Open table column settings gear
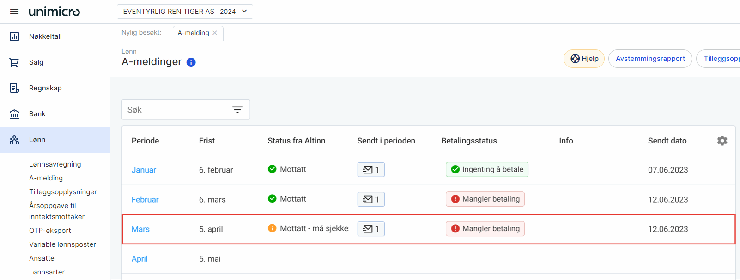Image resolution: width=740 pixels, height=280 pixels. point(722,141)
